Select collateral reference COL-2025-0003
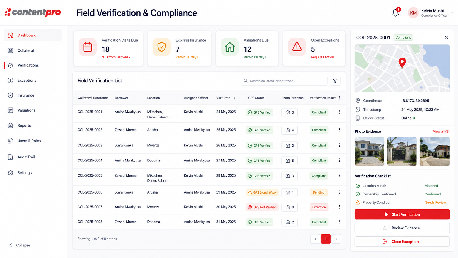The image size is (458, 258). 90,145
